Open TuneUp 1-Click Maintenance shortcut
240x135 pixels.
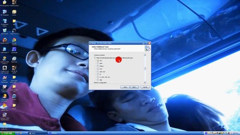[x=4, y=116]
